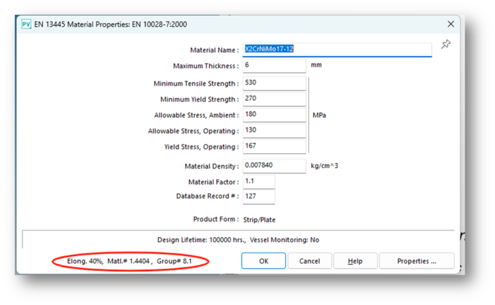The height and width of the screenshot is (305, 495).
Task: Click the Strip/Plate product form text
Action: (x=260, y=219)
